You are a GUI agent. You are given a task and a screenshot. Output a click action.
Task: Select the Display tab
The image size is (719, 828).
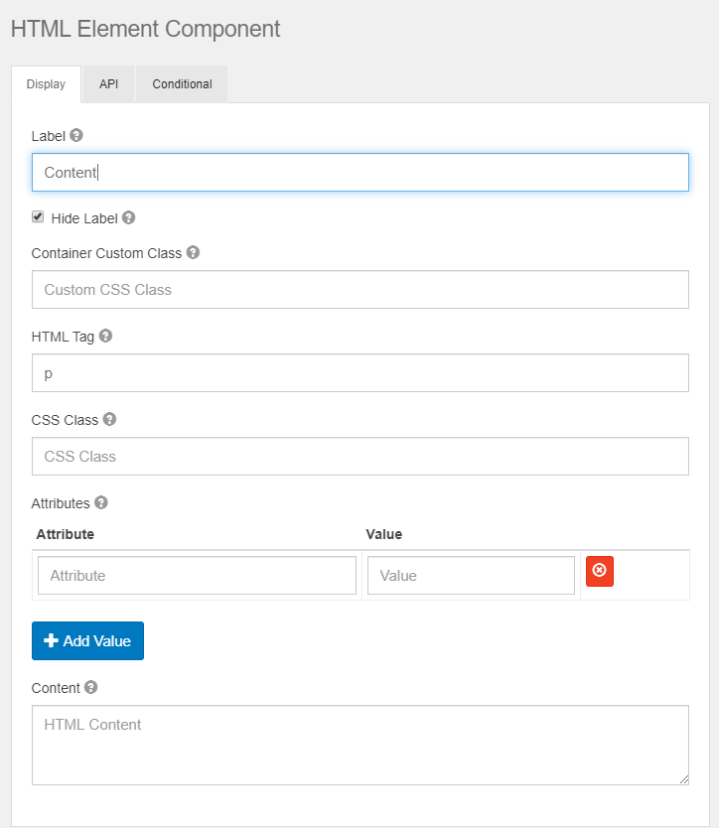pos(46,84)
